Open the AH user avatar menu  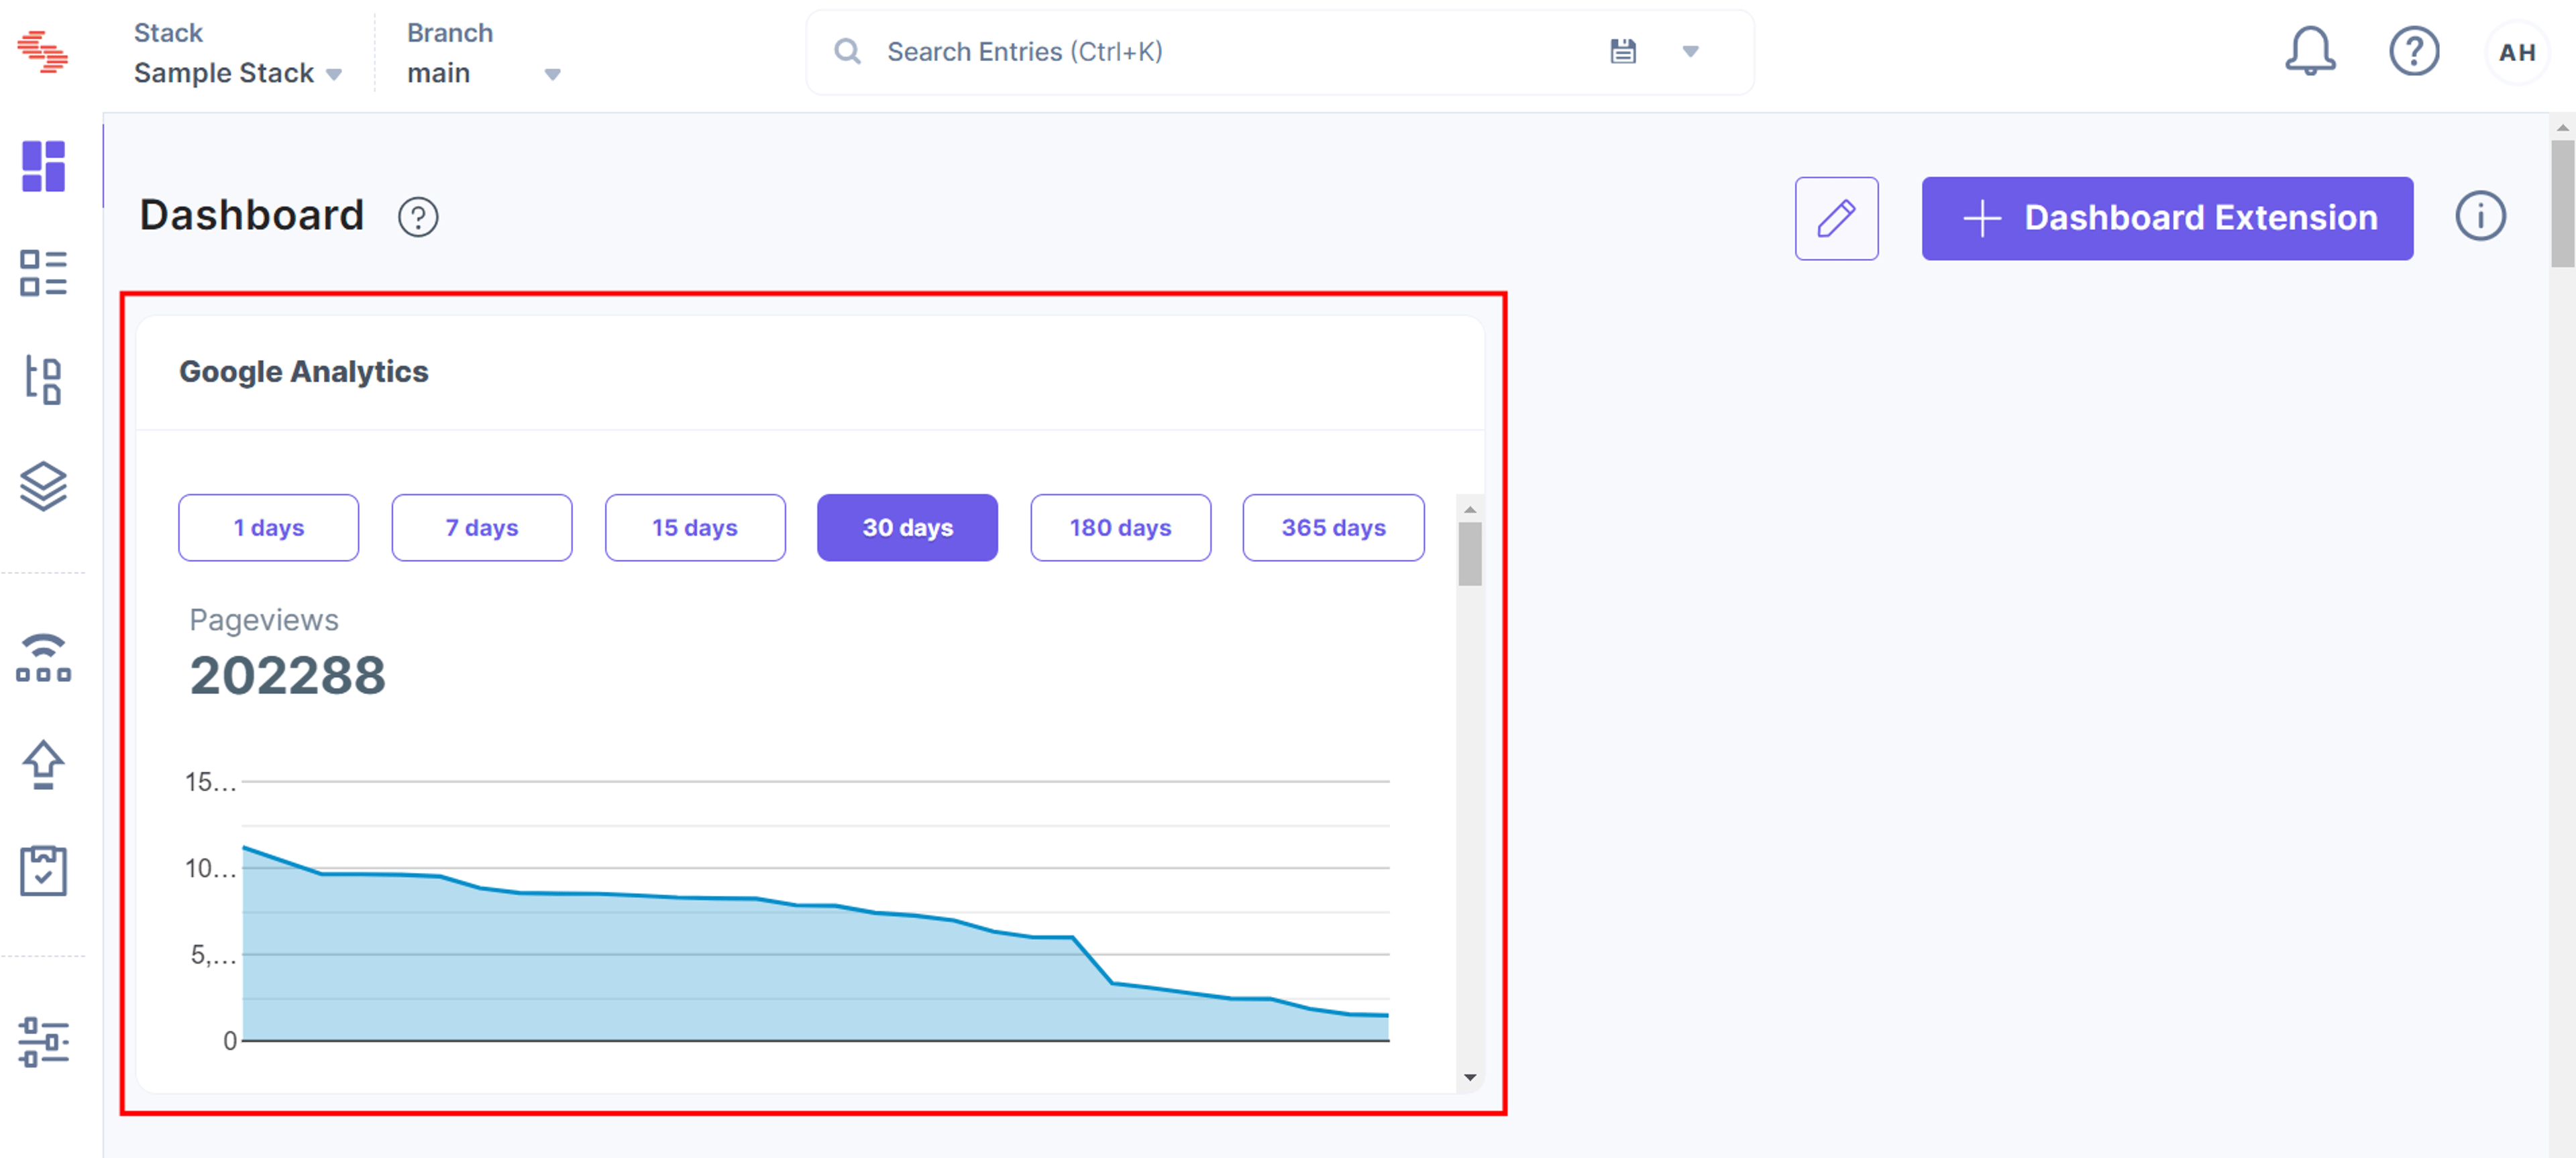click(x=2516, y=52)
